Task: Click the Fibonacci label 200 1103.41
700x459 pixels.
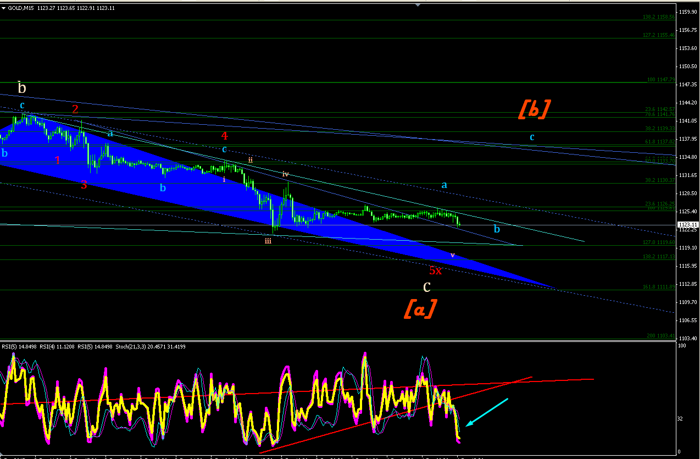Action: pos(660,335)
